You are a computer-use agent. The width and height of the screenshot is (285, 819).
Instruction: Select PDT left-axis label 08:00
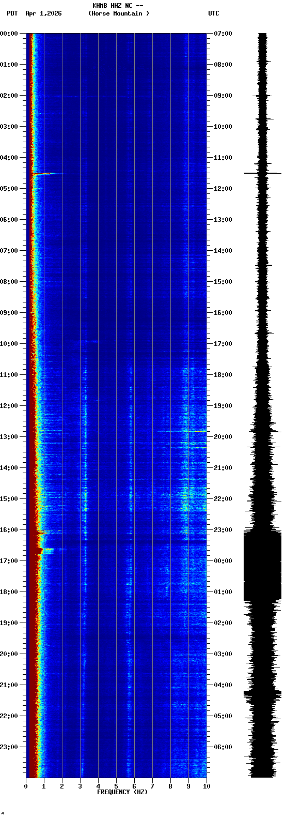9,282
